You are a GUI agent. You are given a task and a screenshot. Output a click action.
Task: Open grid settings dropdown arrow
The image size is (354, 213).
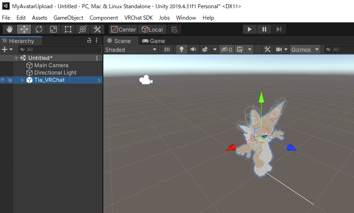pos(250,50)
